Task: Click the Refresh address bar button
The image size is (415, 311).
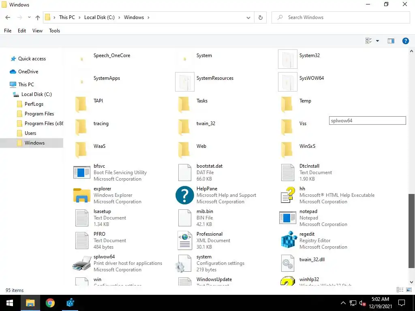Action: pyautogui.click(x=261, y=17)
